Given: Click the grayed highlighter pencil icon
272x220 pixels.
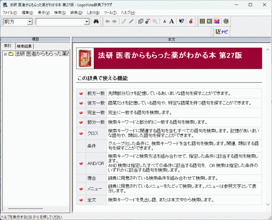Looking at the screenshot, I should click(x=131, y=21).
